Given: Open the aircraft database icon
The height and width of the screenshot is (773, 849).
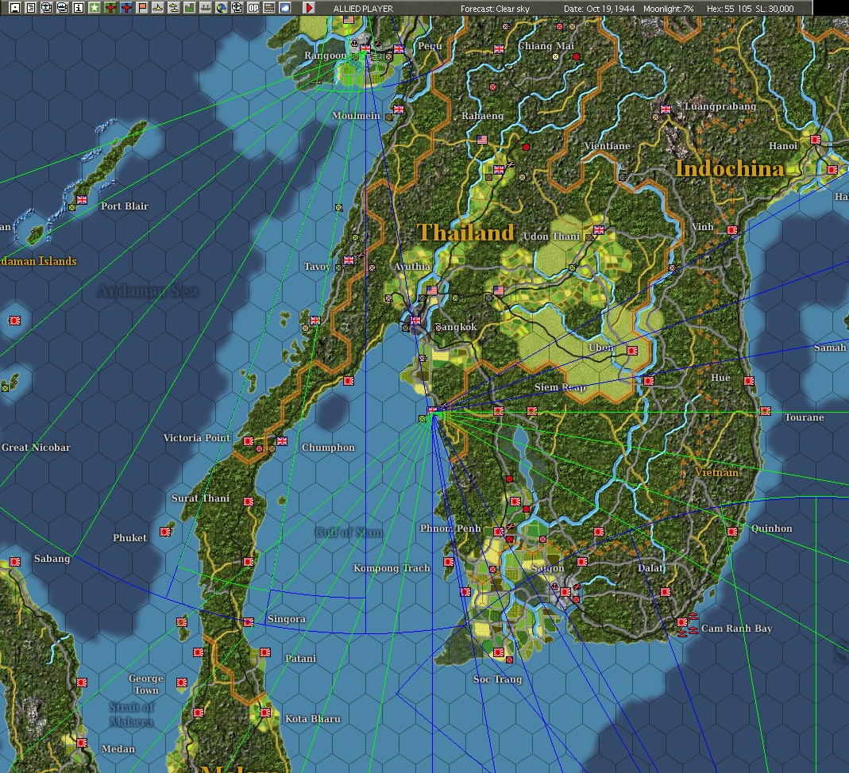Looking at the screenshot, I should tap(47, 8).
